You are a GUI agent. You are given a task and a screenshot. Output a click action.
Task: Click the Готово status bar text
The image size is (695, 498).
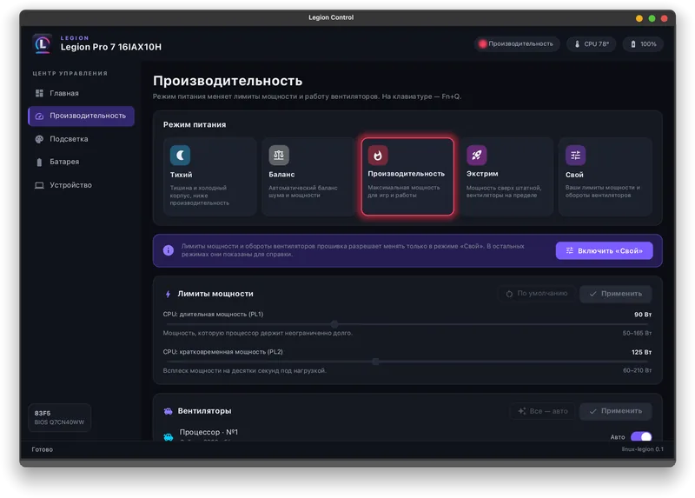click(42, 449)
